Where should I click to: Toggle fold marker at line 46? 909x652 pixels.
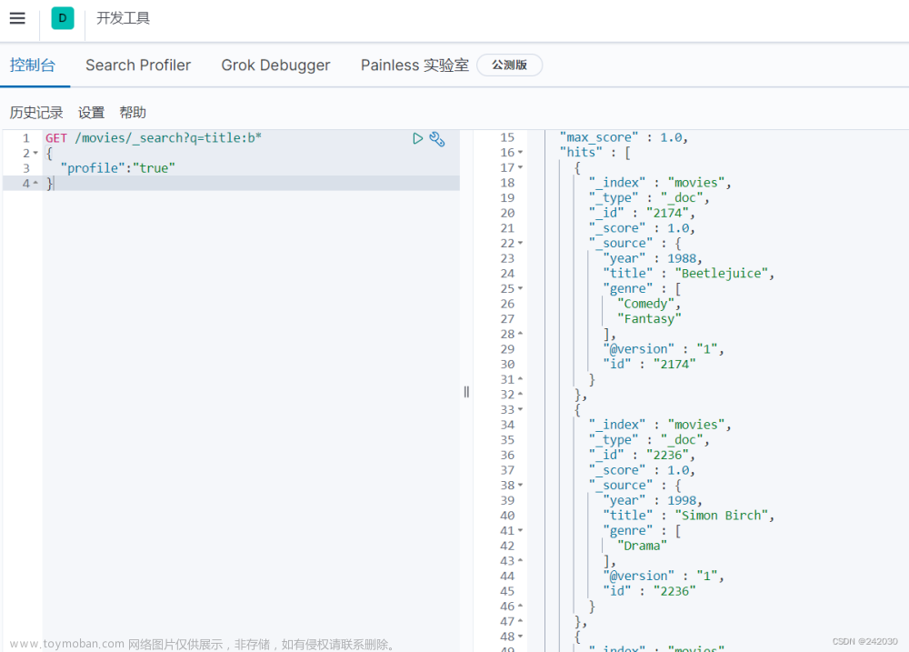point(521,607)
